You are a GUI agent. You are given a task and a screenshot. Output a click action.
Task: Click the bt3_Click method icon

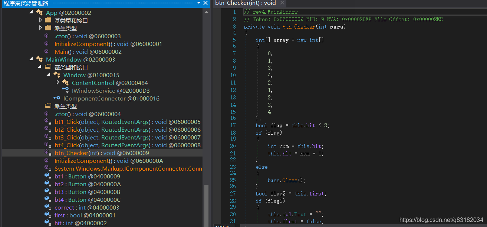tap(47, 137)
